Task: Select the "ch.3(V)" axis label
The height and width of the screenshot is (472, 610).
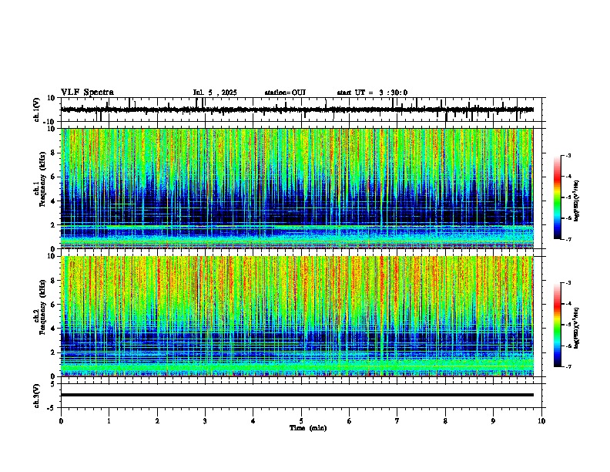Action: (x=37, y=396)
